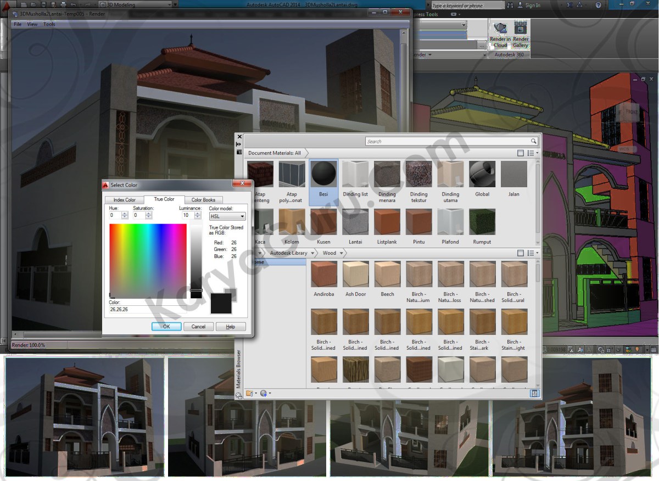This screenshot has height=481, width=659.
Task: Click inside the materials Search field
Action: [x=439, y=141]
